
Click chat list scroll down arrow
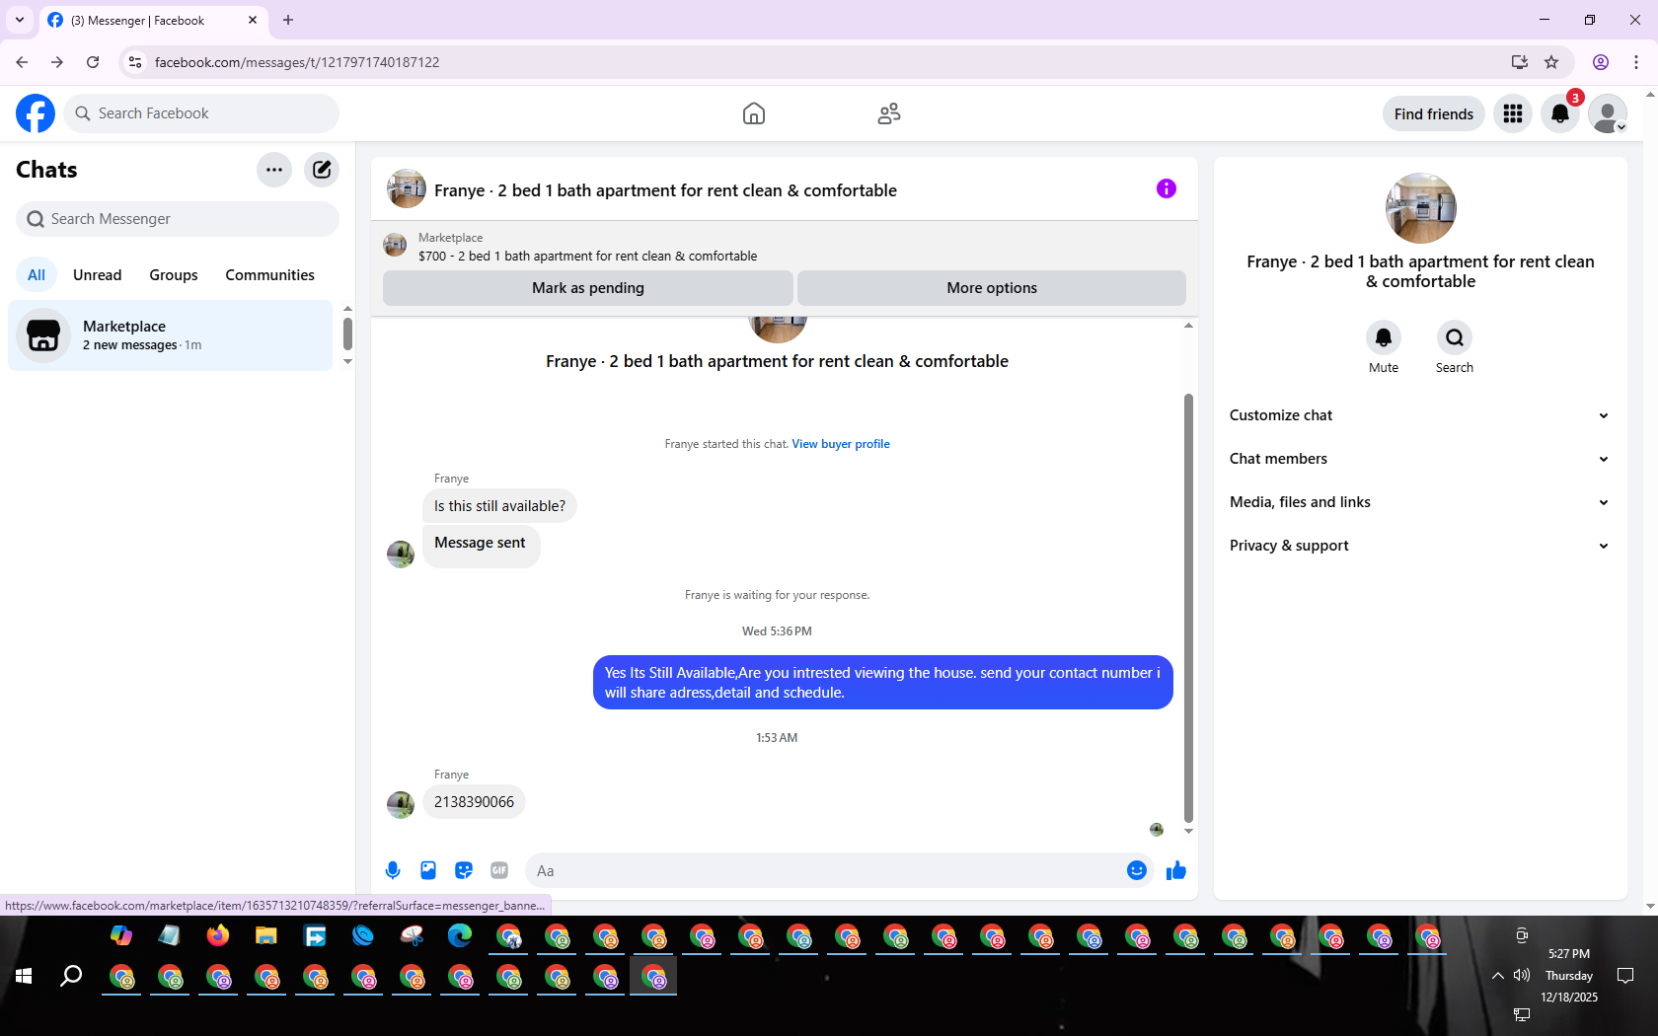click(x=347, y=362)
